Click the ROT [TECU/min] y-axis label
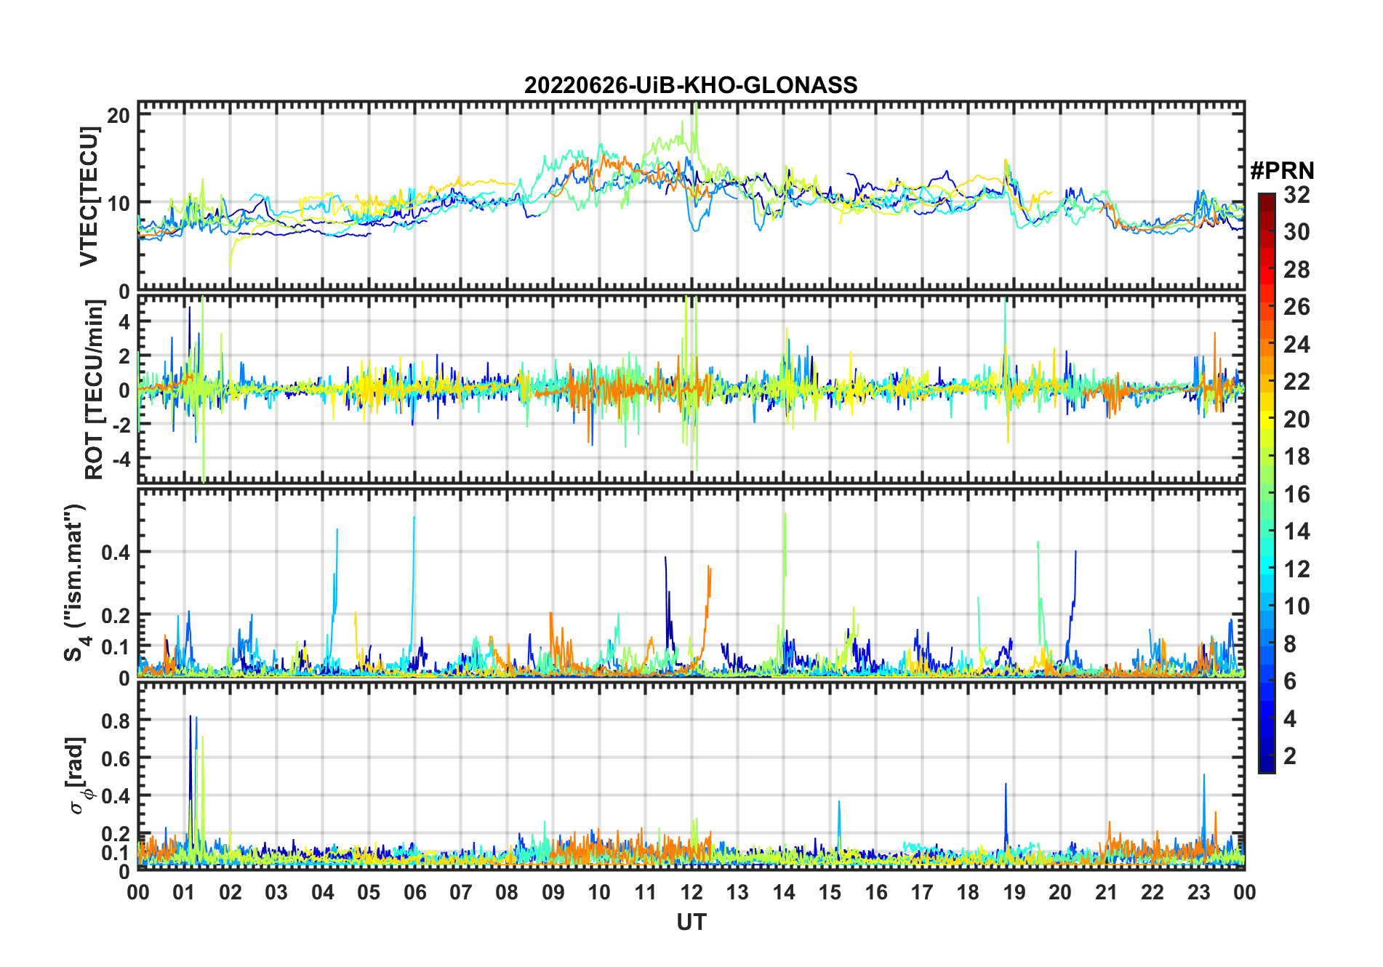Viewport: 1383px width, 967px height. pyautogui.click(x=94, y=390)
